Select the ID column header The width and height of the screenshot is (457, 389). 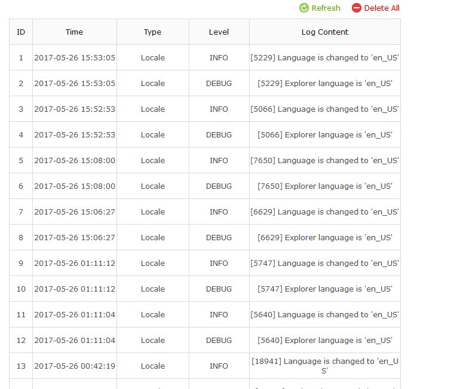(21, 32)
